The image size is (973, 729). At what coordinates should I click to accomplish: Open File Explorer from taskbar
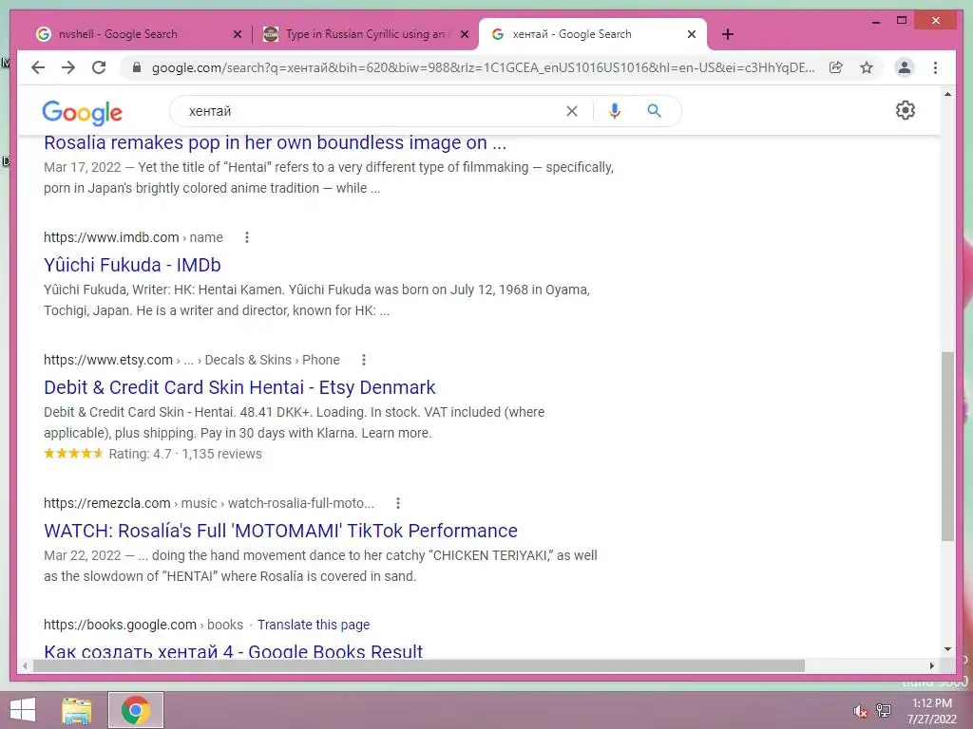pos(77,710)
